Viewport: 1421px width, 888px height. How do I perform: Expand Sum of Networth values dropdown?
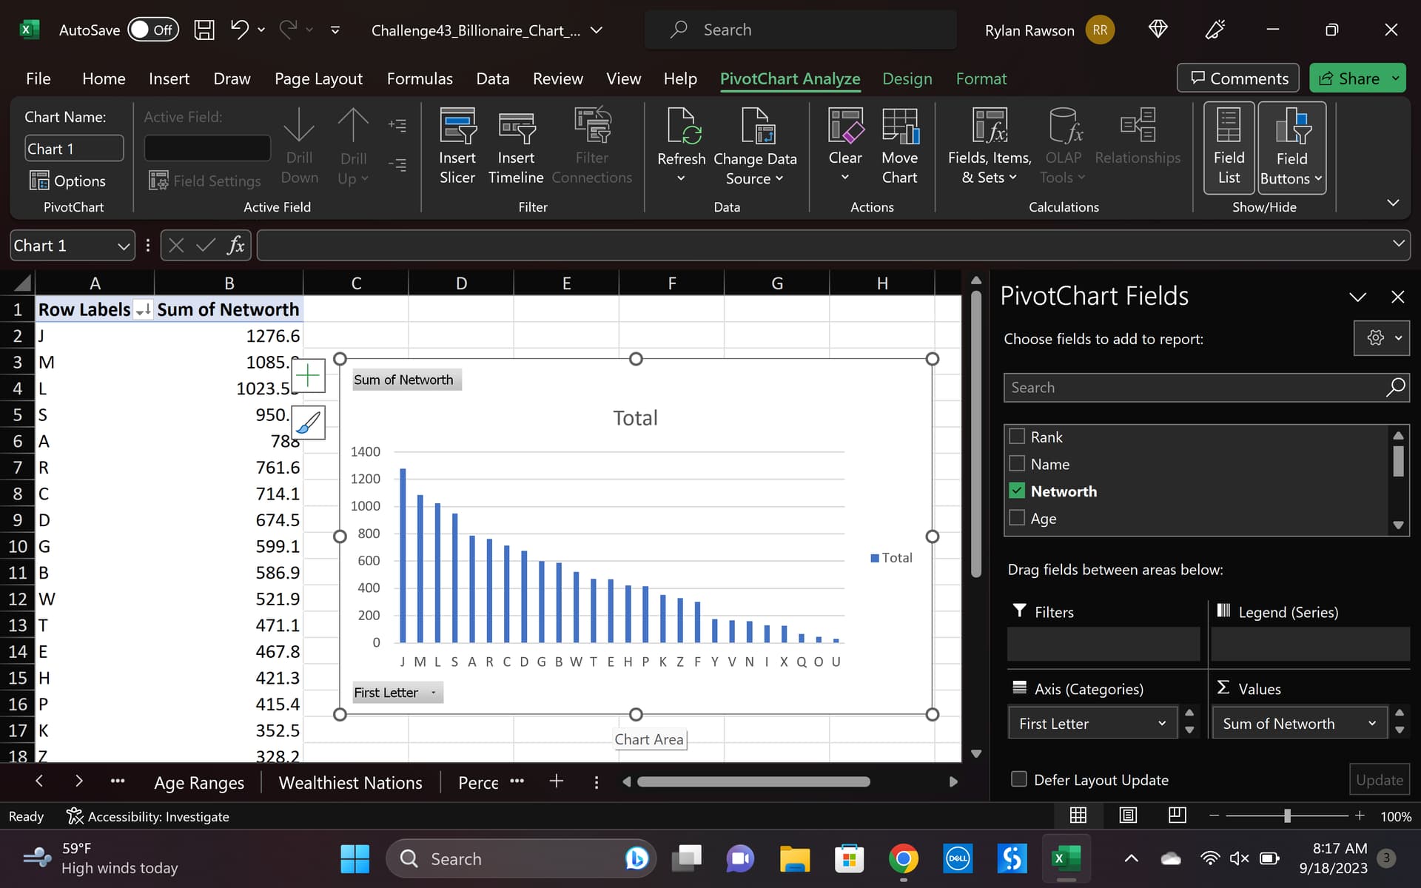tap(1371, 724)
